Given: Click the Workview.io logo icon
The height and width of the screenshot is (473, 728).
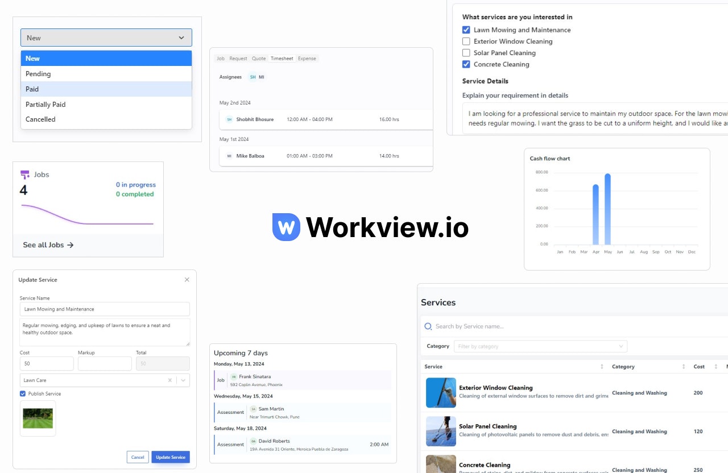Looking at the screenshot, I should coord(286,227).
